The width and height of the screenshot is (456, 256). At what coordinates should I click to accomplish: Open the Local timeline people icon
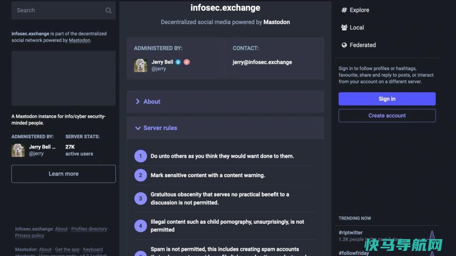pos(344,28)
